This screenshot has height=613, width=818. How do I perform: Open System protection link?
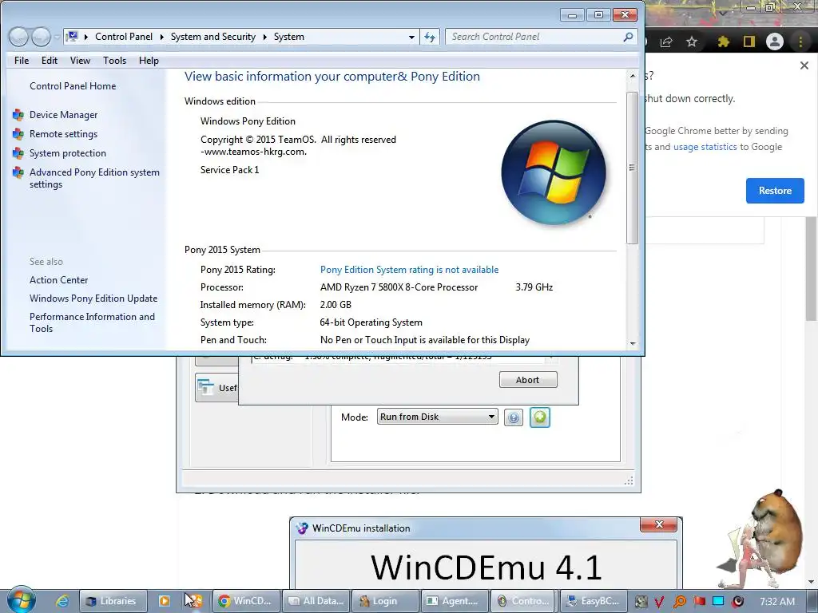[x=68, y=153]
